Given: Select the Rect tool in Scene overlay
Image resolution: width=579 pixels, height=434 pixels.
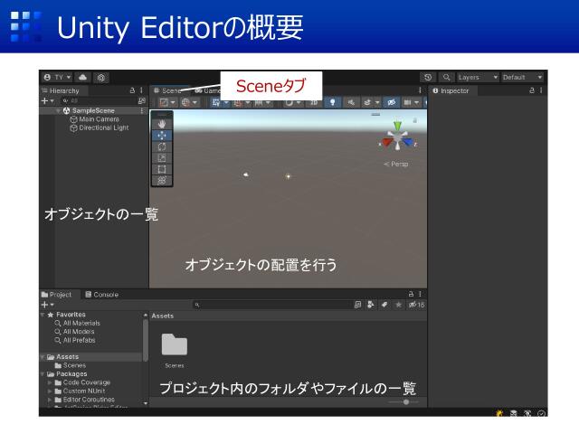Looking at the screenshot, I should click(x=162, y=169).
